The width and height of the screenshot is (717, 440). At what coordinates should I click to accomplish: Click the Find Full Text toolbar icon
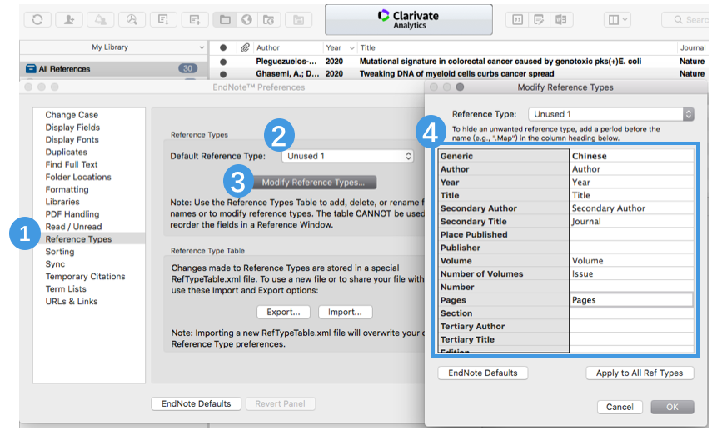pos(132,19)
